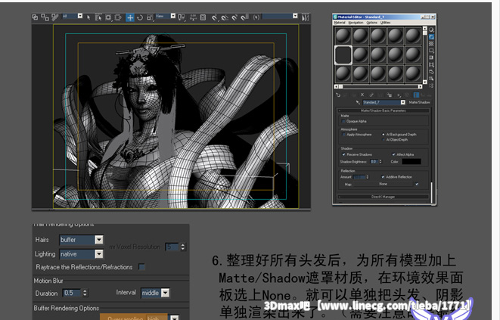Select the At ObjectDepth radio button

pyautogui.click(x=384, y=140)
